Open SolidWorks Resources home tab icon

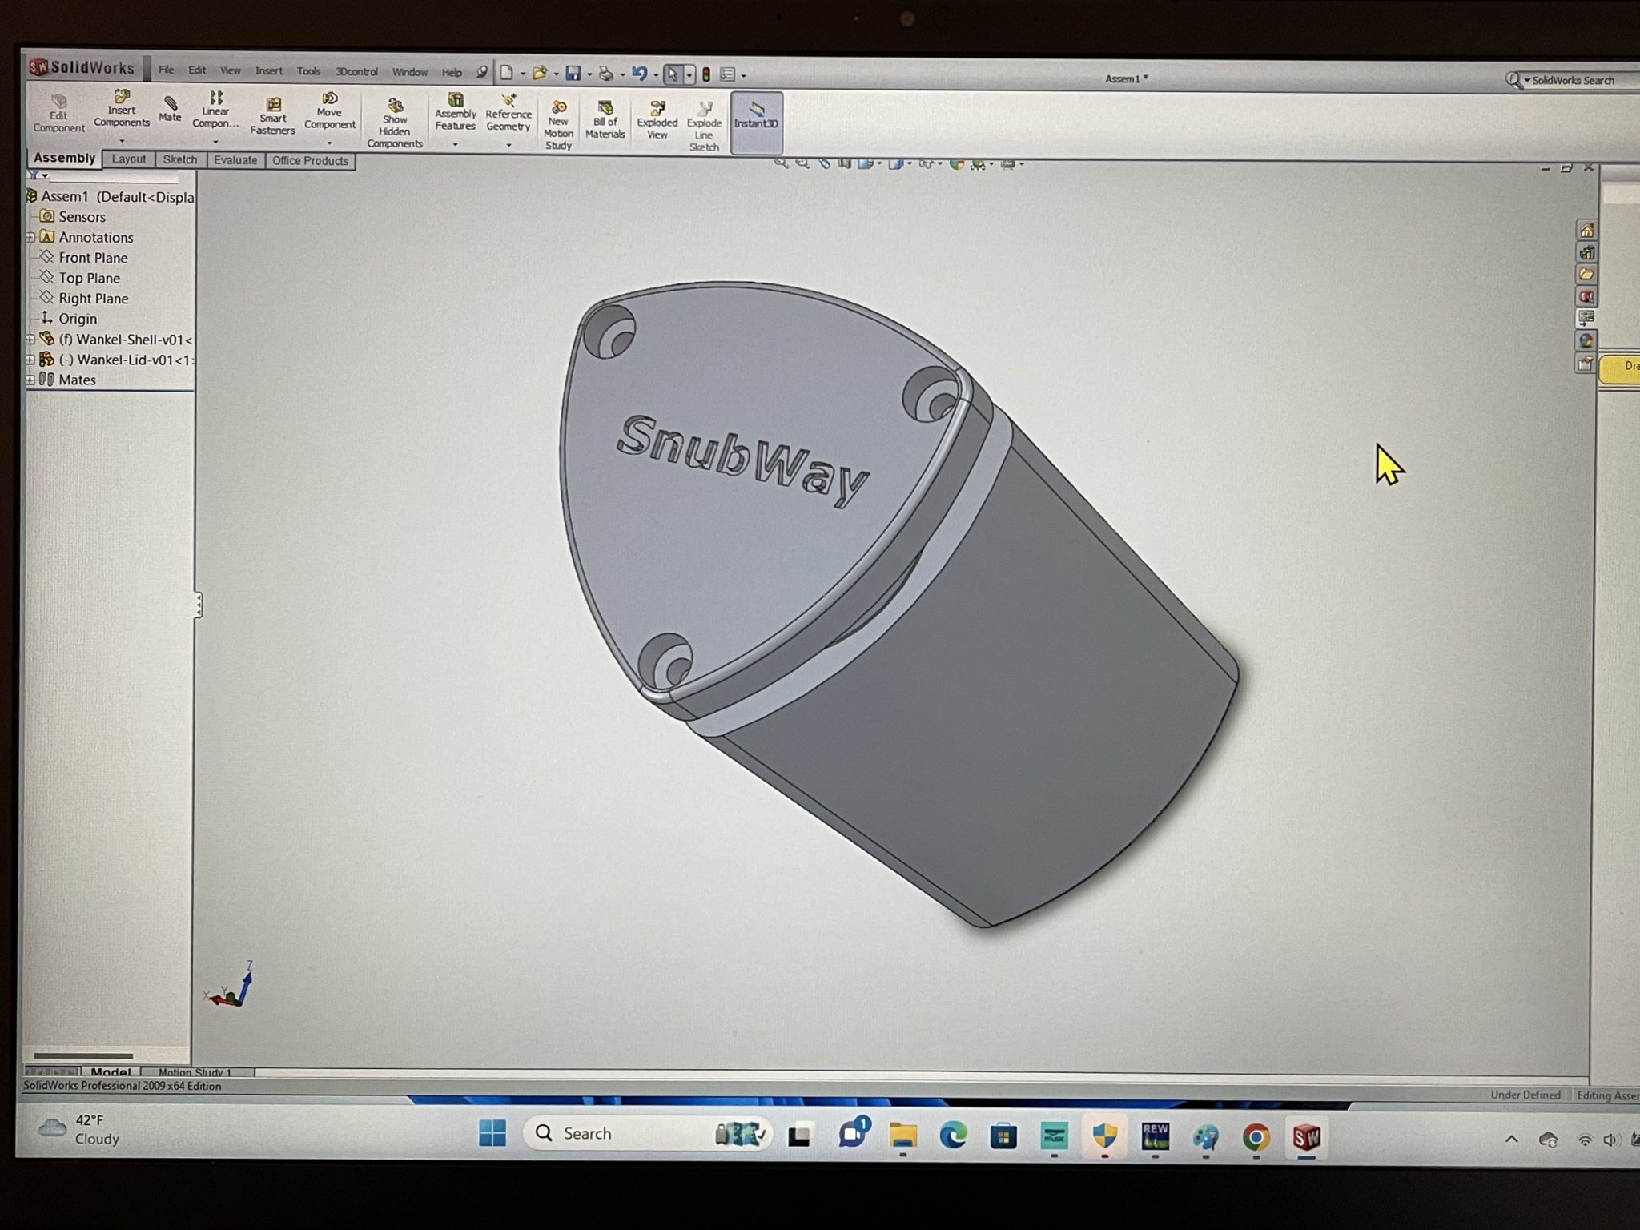1586,231
